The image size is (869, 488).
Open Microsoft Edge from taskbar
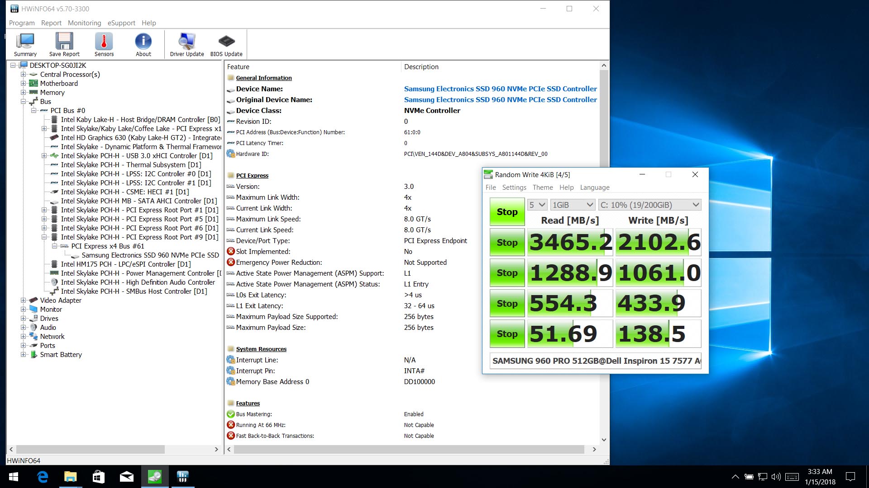[43, 477]
